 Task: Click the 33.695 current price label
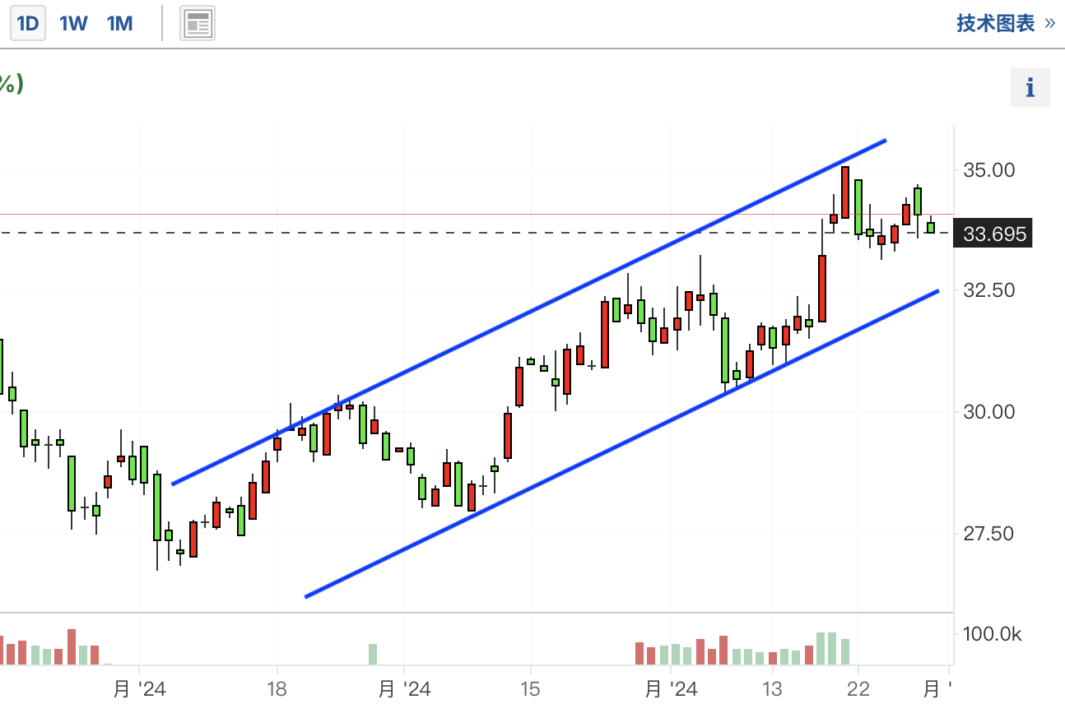coord(992,234)
